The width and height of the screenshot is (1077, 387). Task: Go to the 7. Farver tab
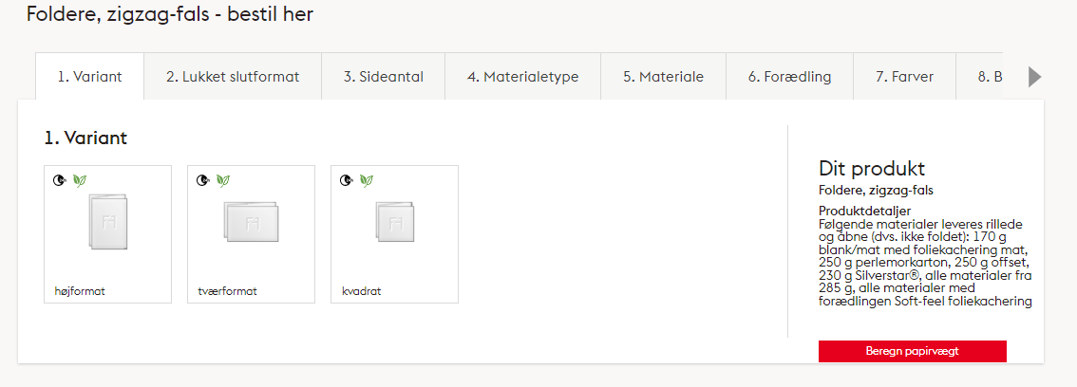pos(904,77)
